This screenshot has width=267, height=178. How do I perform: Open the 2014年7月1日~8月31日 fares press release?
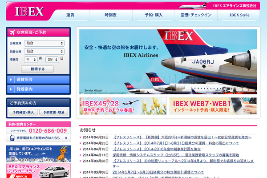[176, 143]
